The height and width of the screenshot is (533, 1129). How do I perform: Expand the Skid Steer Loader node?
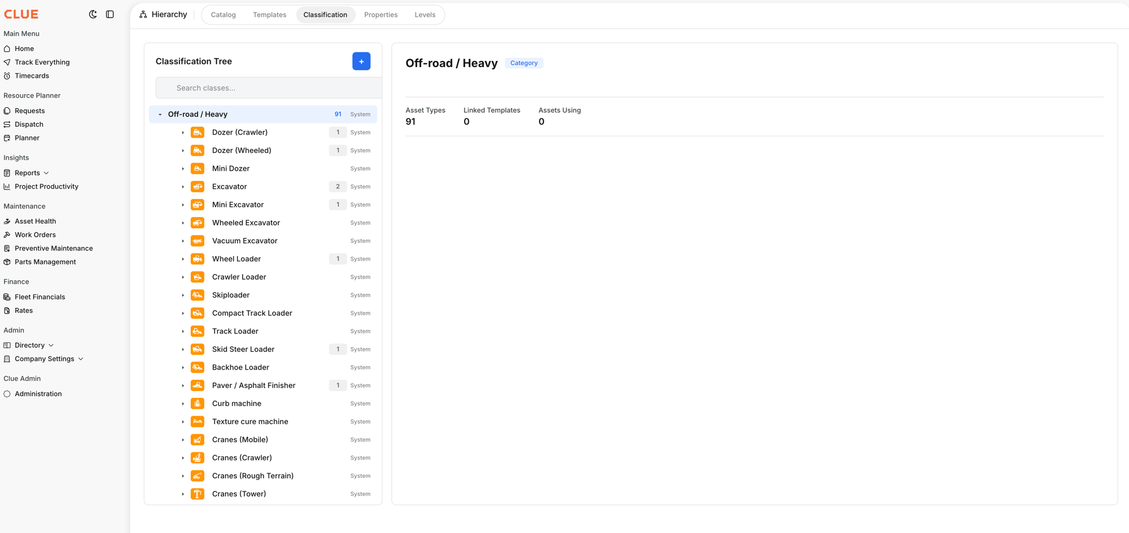183,349
